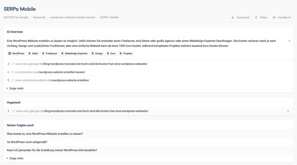Click the AI Overview section heading
The width and height of the screenshot is (297, 165).
tap(15, 32)
